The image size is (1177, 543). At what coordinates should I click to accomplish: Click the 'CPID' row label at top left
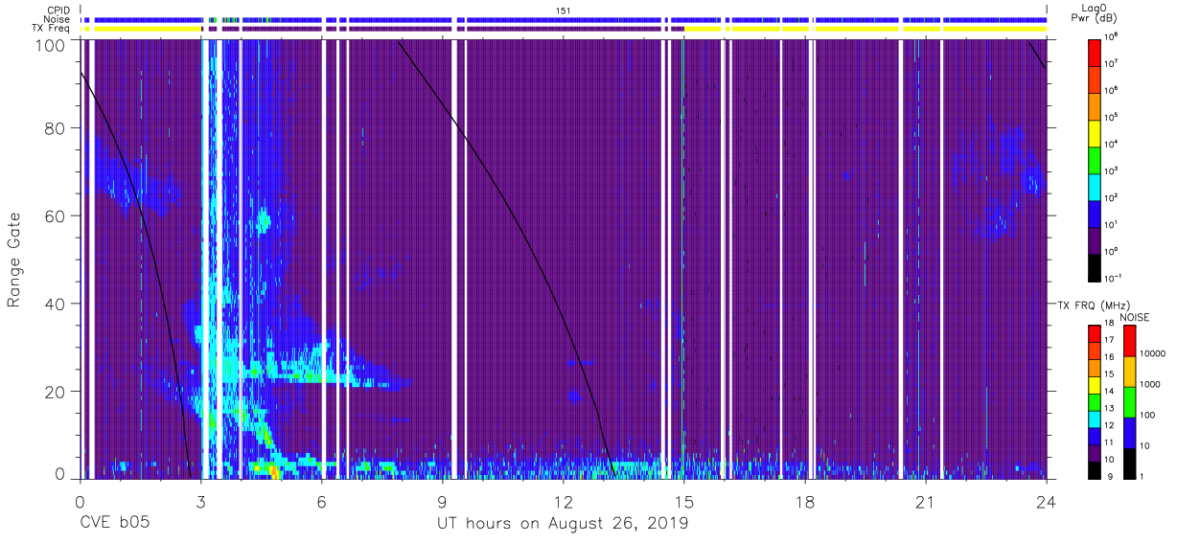point(58,10)
